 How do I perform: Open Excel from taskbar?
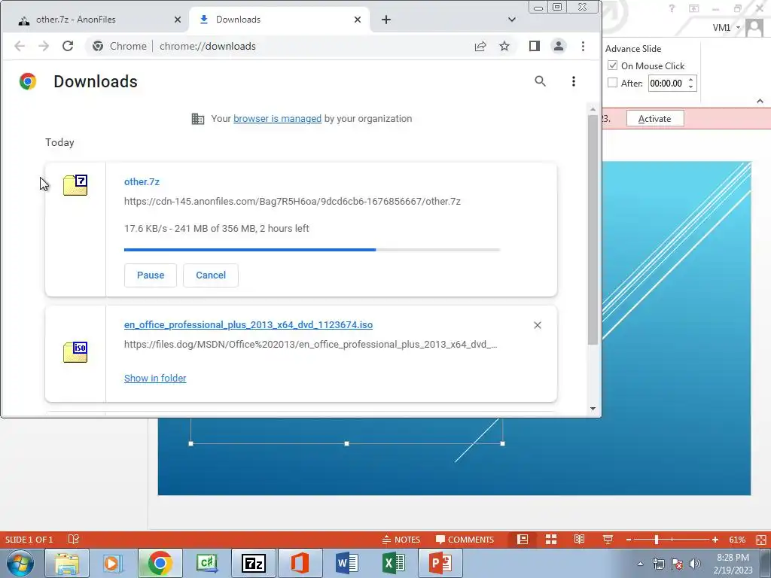tap(394, 563)
